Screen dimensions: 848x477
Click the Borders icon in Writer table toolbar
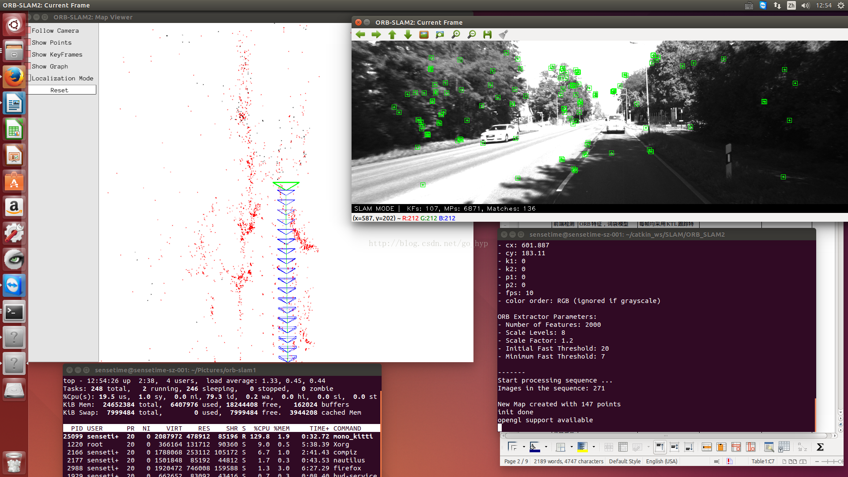coord(513,447)
